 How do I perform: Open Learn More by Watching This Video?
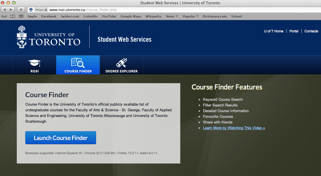point(234,128)
